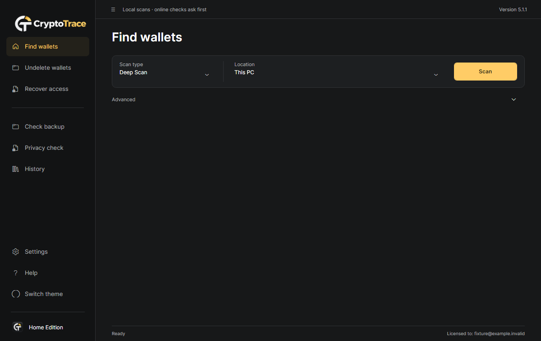Click 'Licensed to: fixture@example.invalid' text
The image size is (541, 341).
(486, 334)
